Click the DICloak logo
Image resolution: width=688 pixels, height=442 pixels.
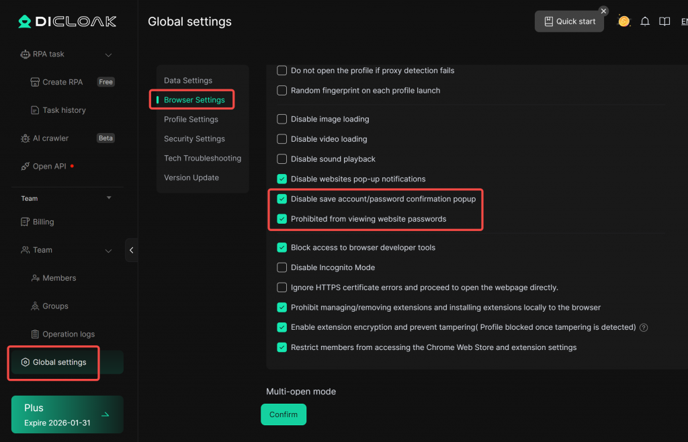pos(67,21)
